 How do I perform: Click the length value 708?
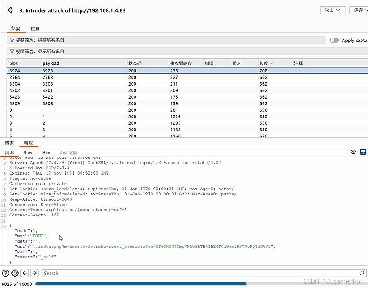(263, 71)
